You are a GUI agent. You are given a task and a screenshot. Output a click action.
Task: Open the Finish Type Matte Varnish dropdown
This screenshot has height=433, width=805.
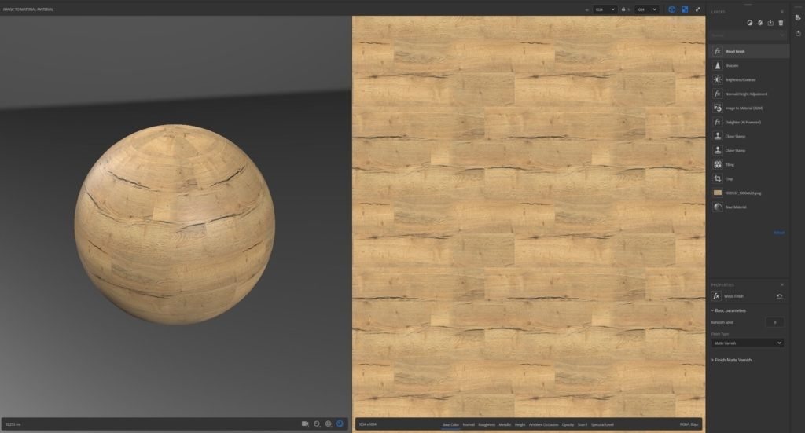click(748, 343)
